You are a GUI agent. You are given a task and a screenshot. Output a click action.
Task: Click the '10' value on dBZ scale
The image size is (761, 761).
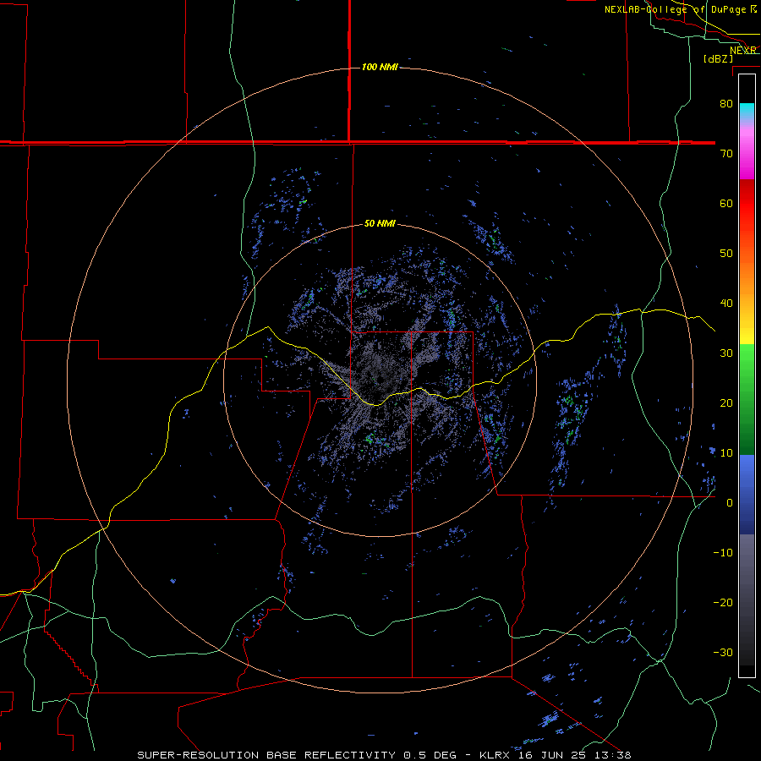[x=726, y=453]
